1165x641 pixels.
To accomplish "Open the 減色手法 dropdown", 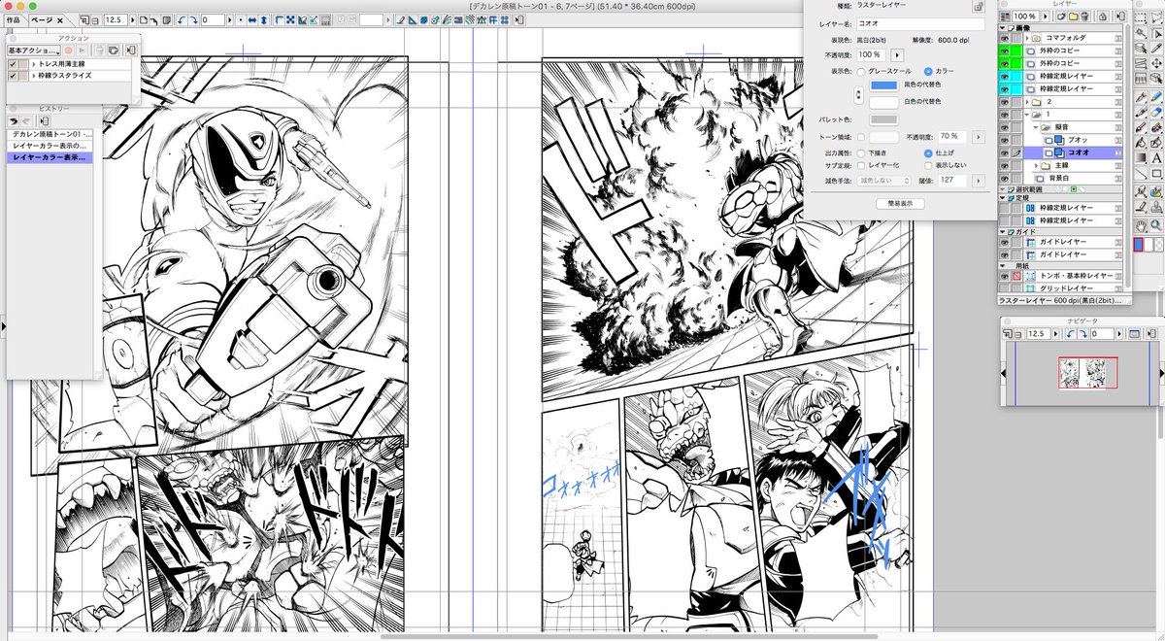I will 884,181.
